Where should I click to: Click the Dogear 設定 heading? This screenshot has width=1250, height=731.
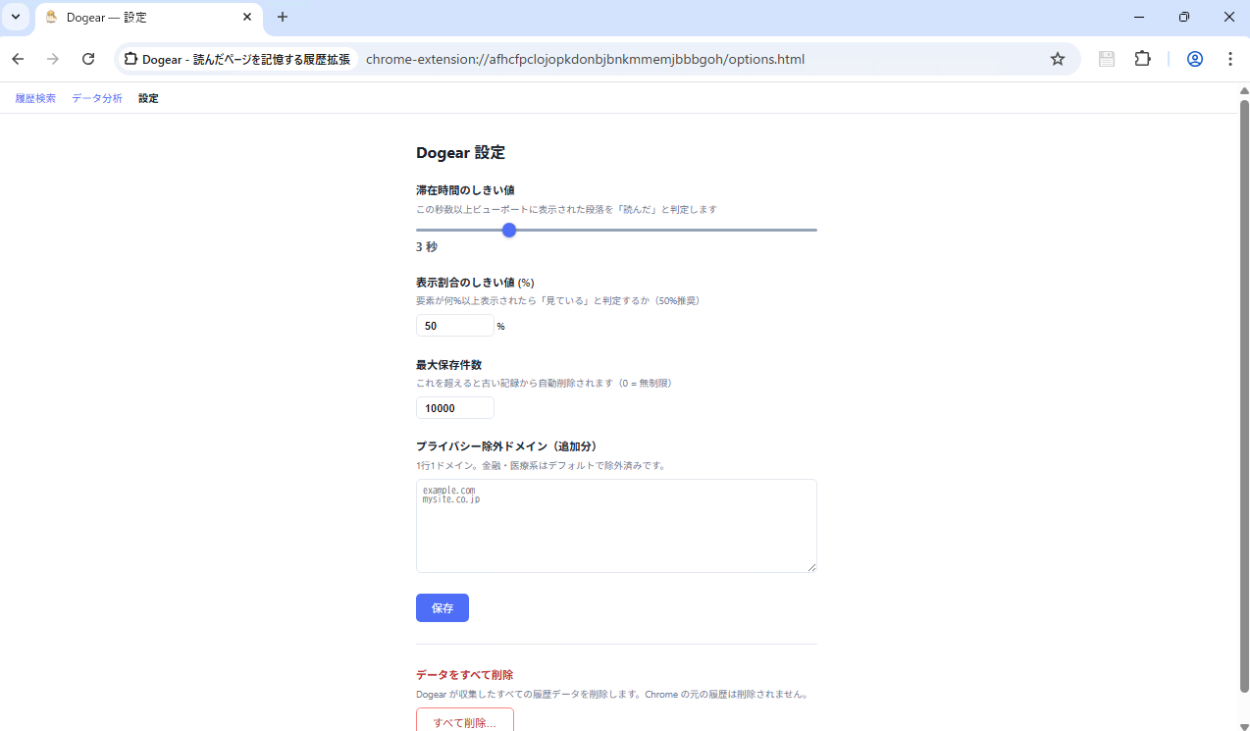(460, 153)
